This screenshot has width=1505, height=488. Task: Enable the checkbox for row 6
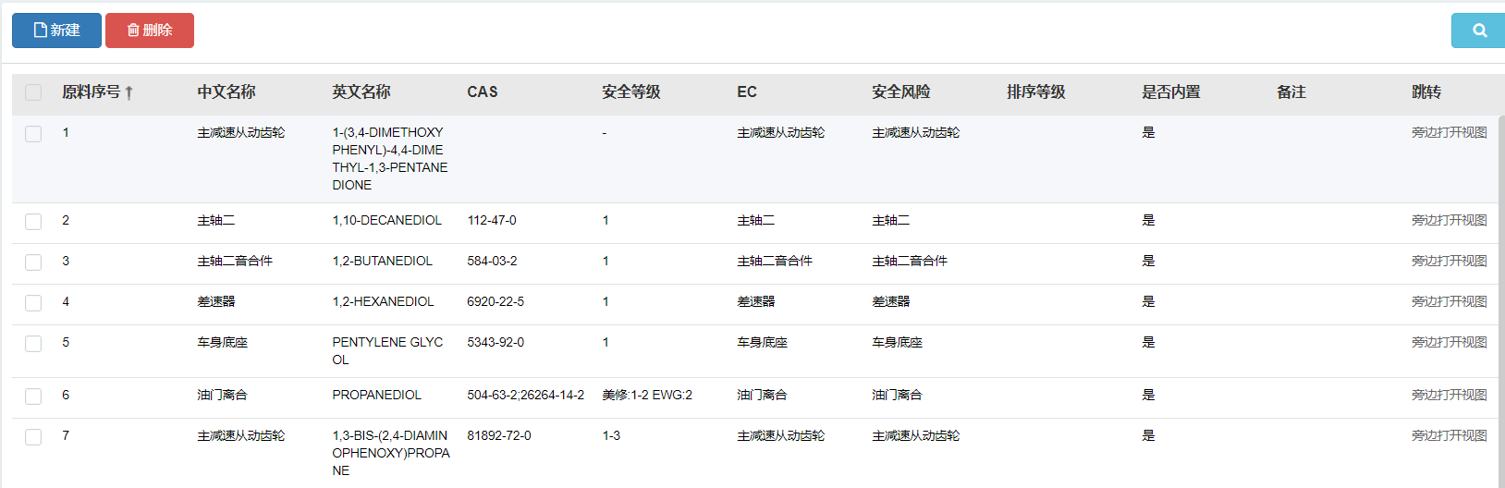tap(33, 396)
